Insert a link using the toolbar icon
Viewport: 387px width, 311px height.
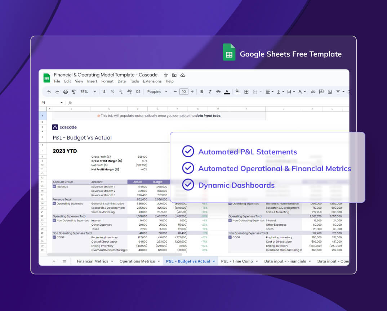[313, 91]
